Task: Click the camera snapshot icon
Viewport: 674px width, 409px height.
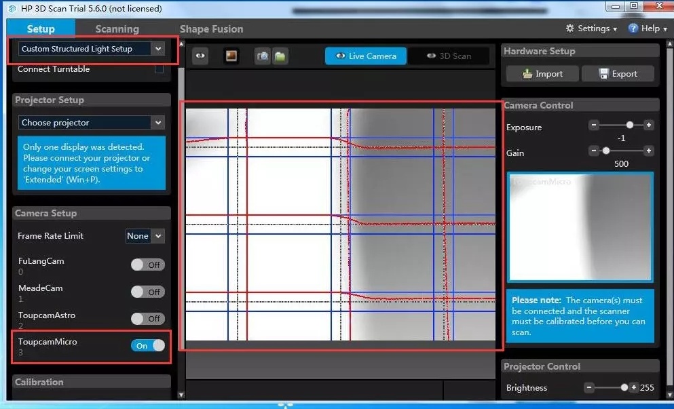Action: click(x=263, y=56)
